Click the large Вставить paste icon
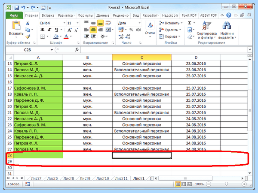 click(16, 26)
